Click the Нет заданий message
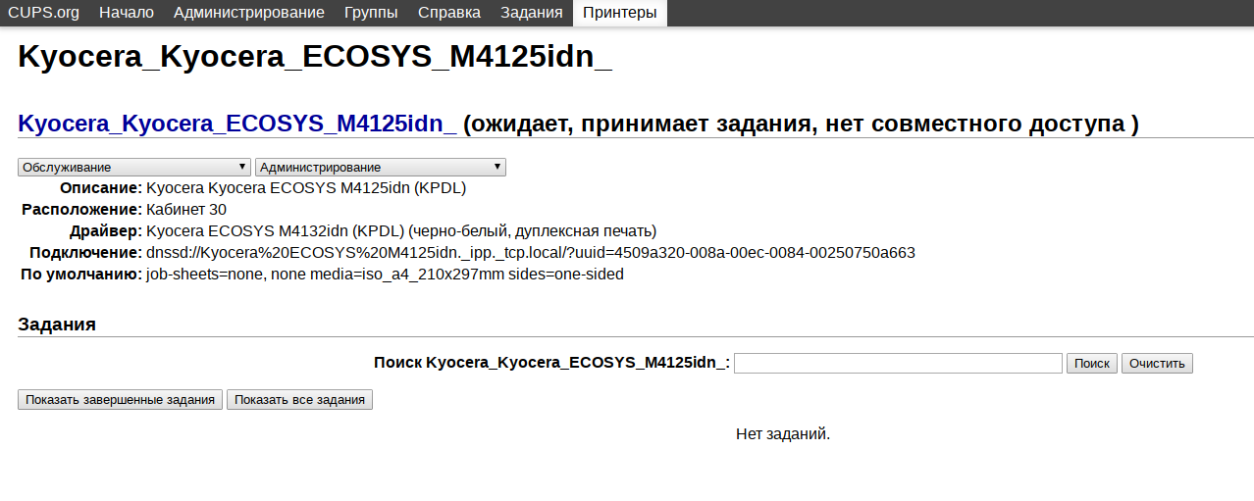Image resolution: width=1254 pixels, height=501 pixels. [783, 433]
